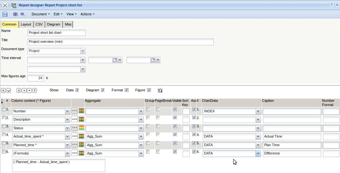Image resolution: width=340 pixels, height=173 pixels.
Task: Click the help question mark icon
Action: (332, 5)
